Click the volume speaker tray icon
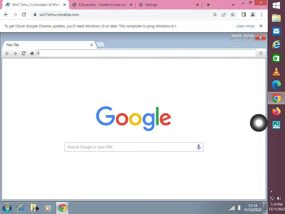This screenshot has height=214, width=285. pyautogui.click(x=279, y=198)
